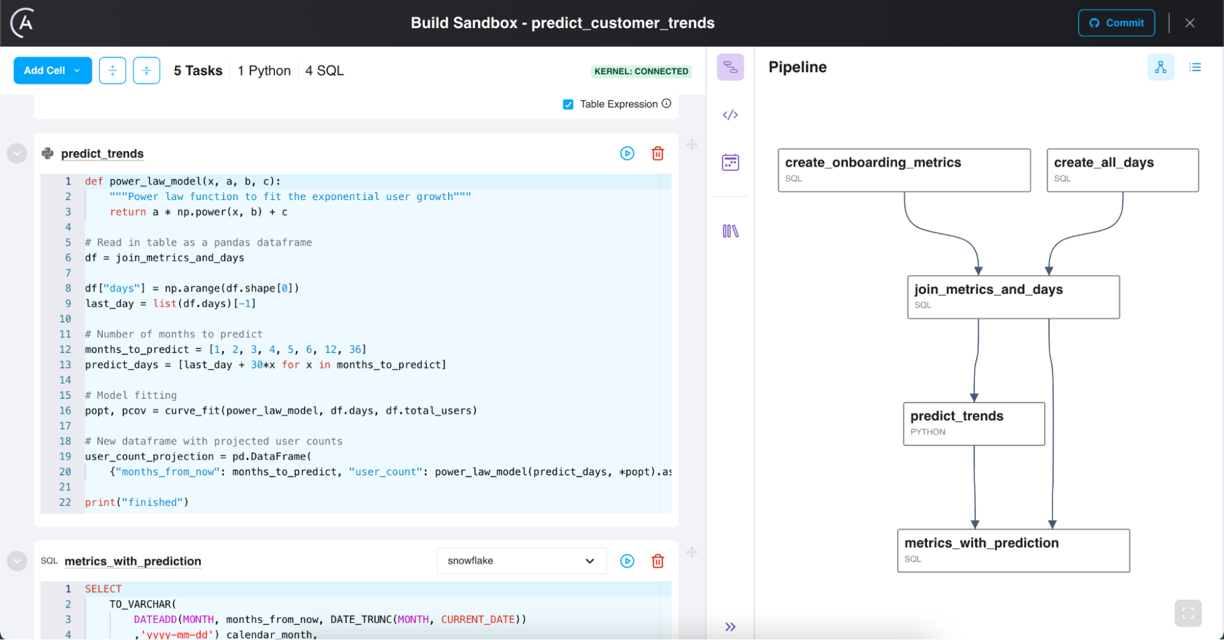The height and width of the screenshot is (640, 1224).
Task: Collapse the metrics_with_prediction cell
Action: click(17, 560)
